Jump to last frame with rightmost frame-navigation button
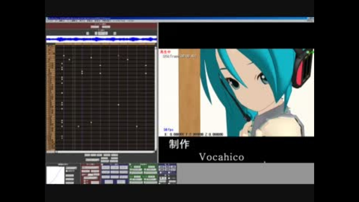 pyautogui.click(x=115, y=33)
